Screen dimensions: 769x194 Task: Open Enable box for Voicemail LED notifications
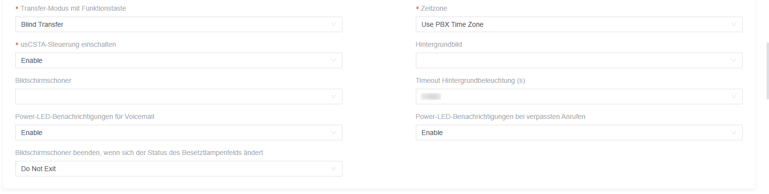[x=179, y=133]
